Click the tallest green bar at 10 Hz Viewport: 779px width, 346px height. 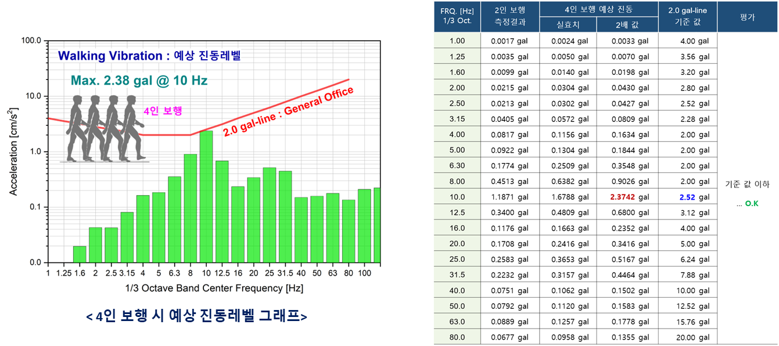click(x=206, y=197)
